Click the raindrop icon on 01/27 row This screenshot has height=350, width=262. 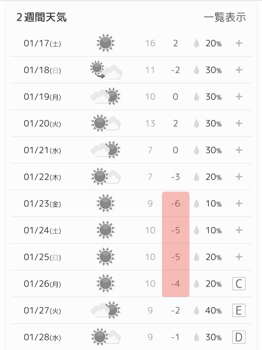pos(197,310)
